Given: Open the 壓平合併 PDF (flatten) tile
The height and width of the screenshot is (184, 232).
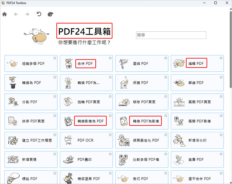Looking at the screenshot, I should (197, 177).
